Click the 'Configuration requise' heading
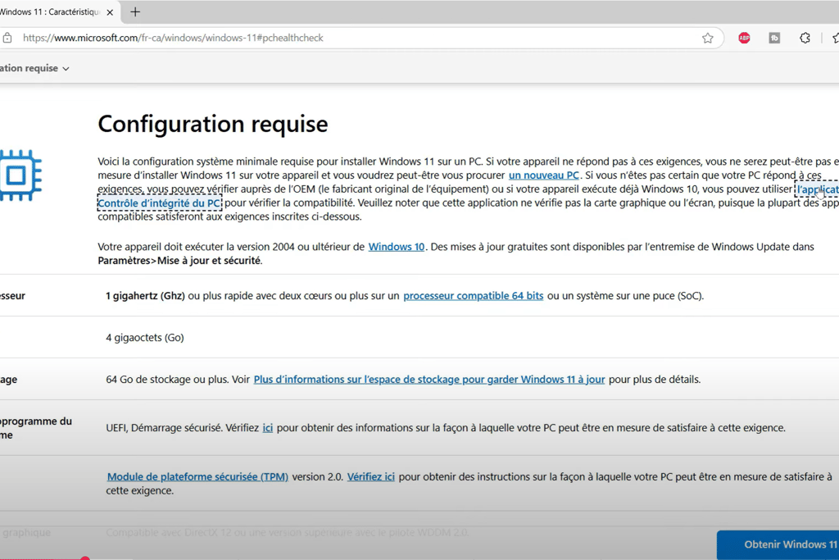This screenshot has height=560, width=839. [213, 124]
